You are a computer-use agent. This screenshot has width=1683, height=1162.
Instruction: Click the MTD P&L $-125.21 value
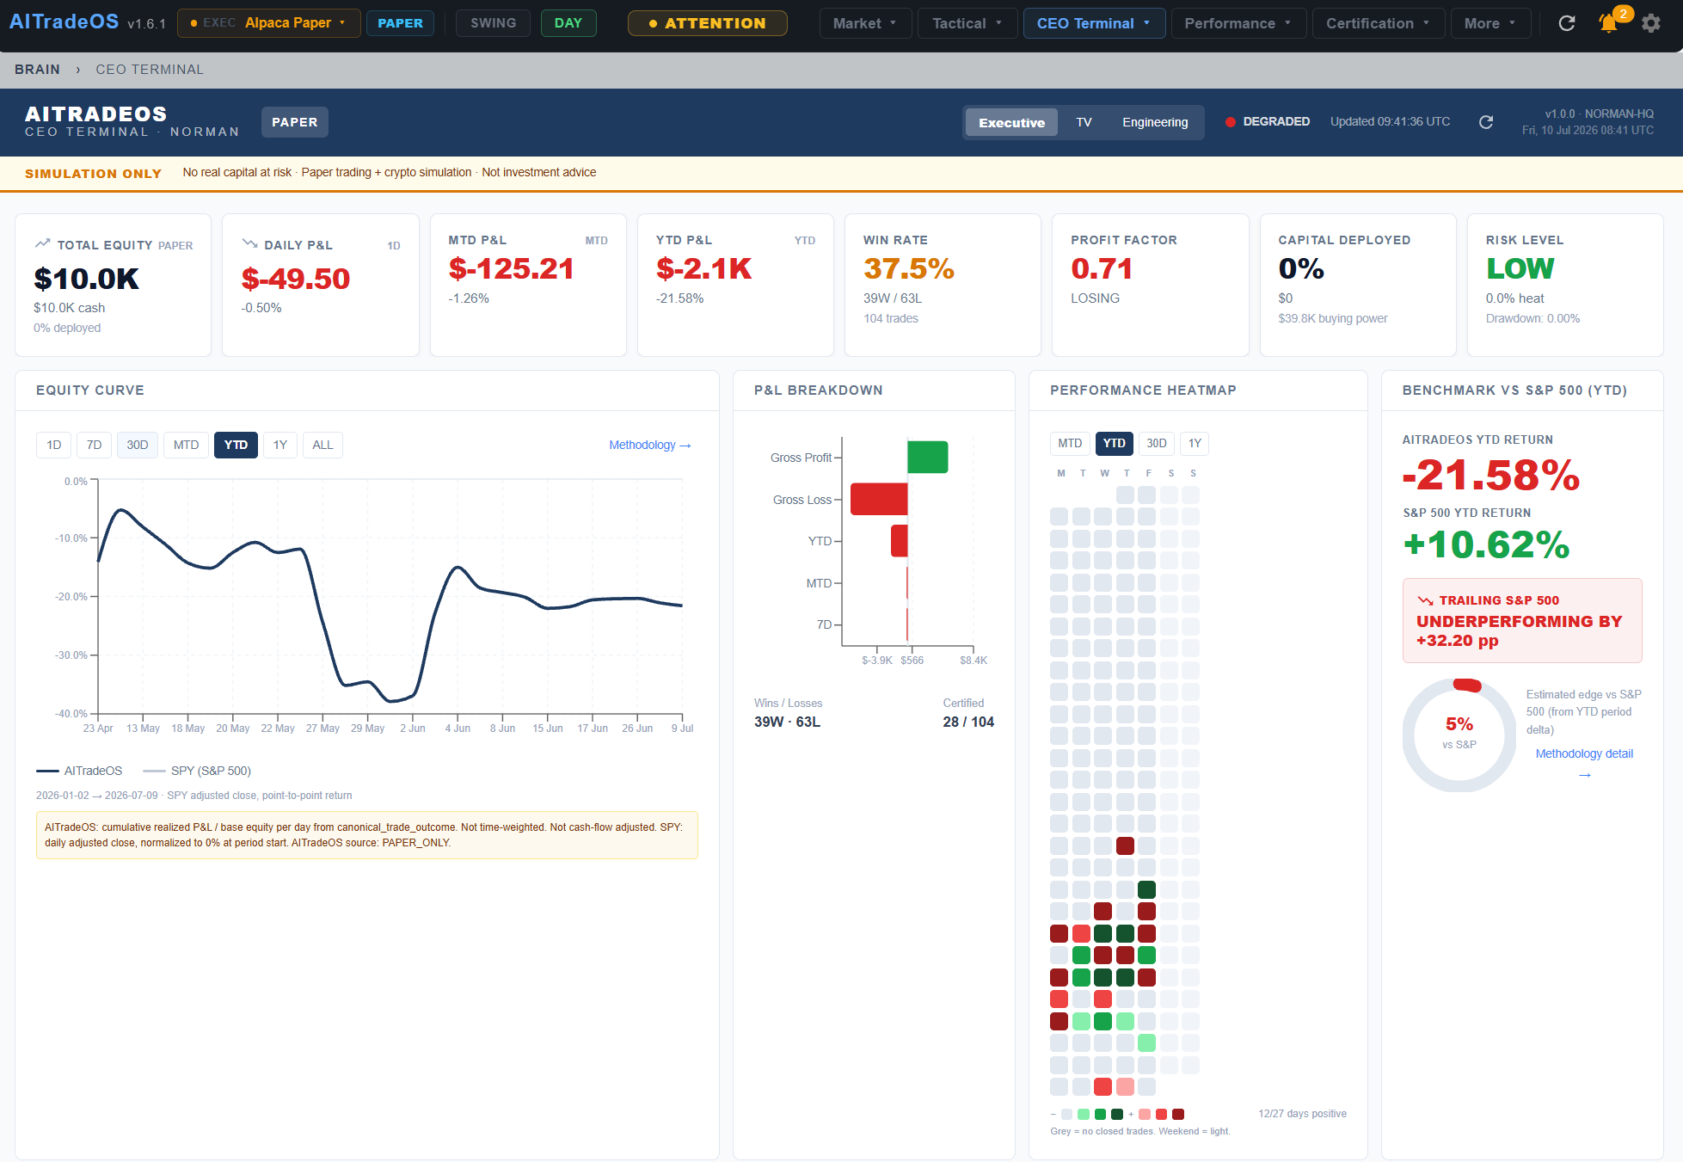tap(511, 269)
